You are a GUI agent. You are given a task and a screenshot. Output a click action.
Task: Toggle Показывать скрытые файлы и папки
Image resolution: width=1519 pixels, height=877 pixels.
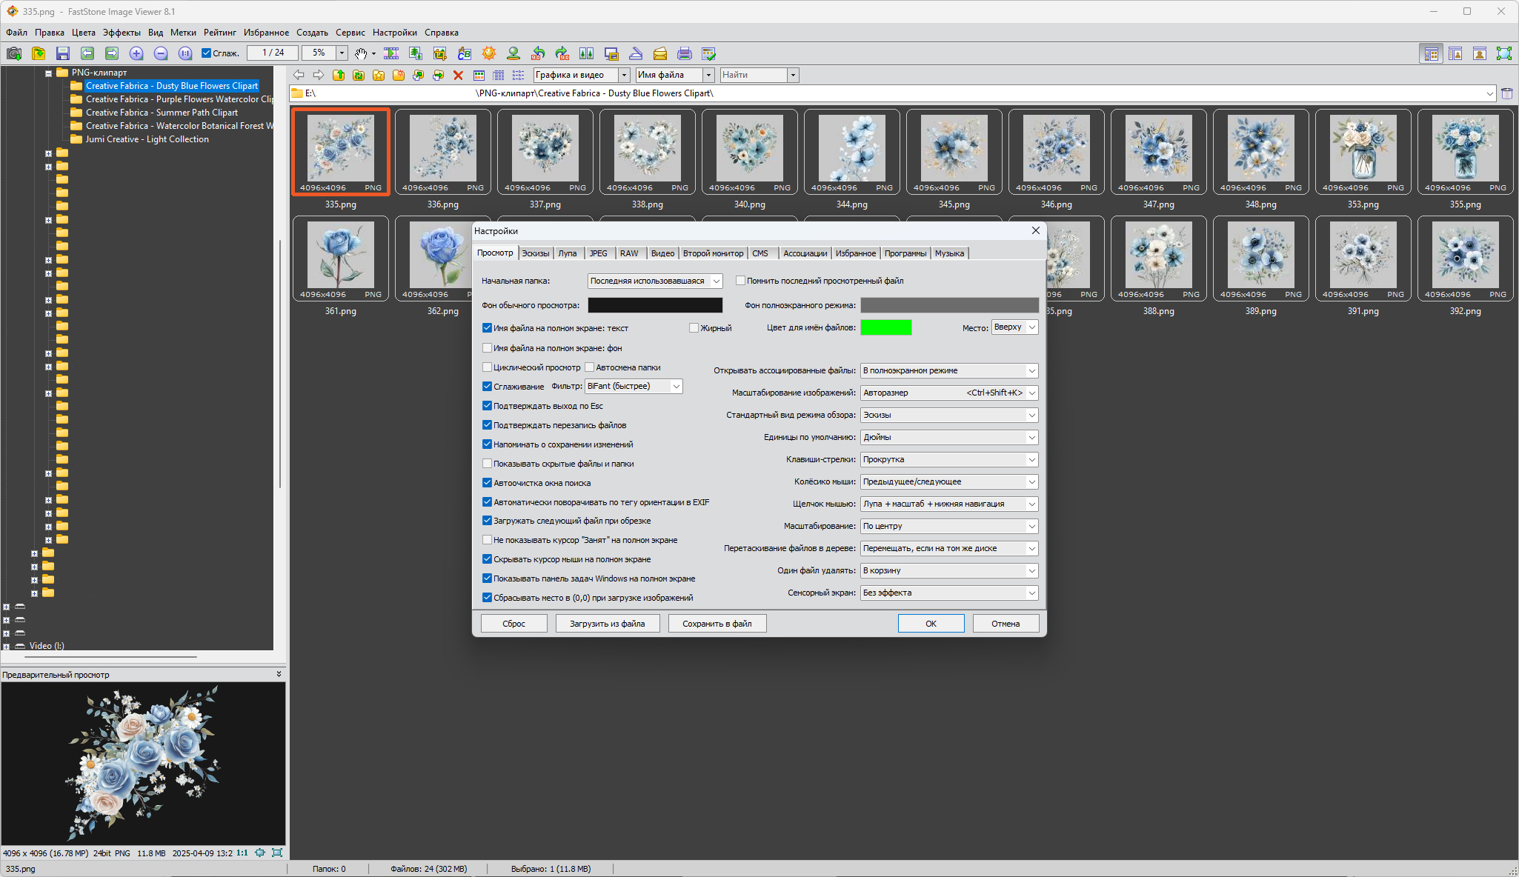coord(488,464)
